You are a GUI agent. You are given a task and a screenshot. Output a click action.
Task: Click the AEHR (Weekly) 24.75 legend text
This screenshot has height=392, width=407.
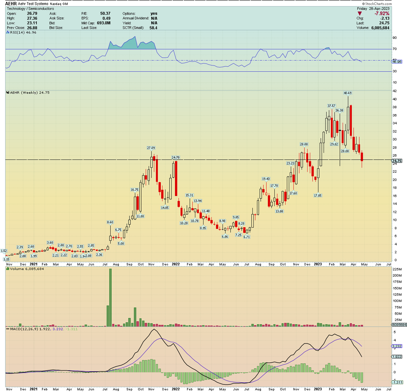tap(30, 92)
